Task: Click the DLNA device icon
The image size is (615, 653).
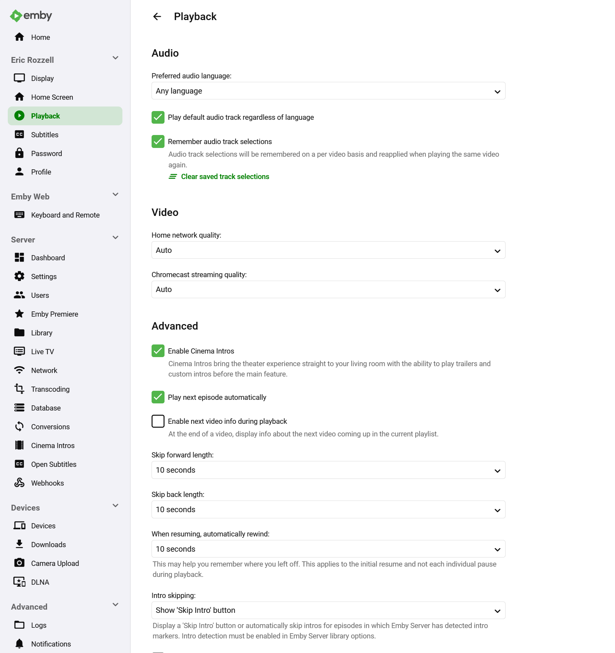Action: click(19, 582)
